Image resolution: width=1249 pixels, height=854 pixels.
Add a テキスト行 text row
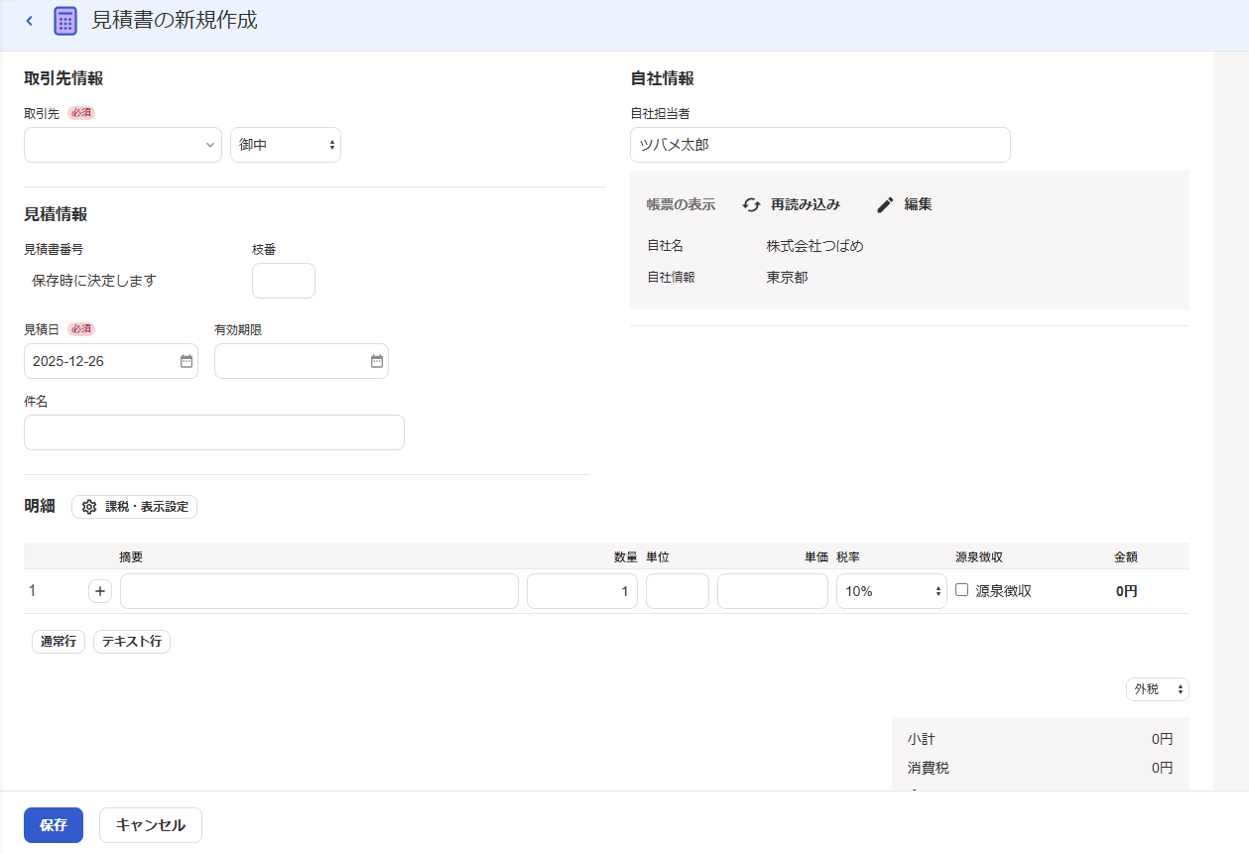(x=132, y=642)
